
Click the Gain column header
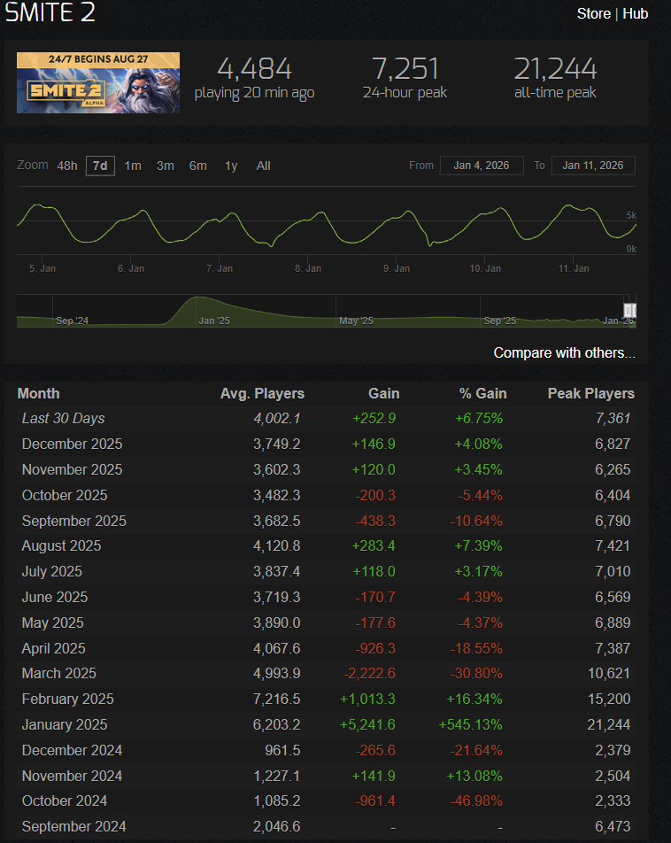pos(383,393)
